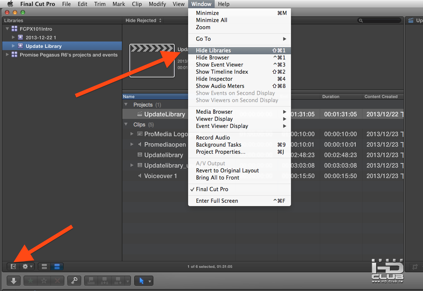Click the speaker icon beside Promediaopen

click(x=140, y=144)
